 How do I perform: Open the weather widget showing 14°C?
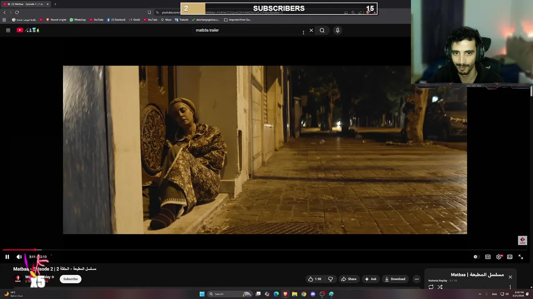coord(13,294)
